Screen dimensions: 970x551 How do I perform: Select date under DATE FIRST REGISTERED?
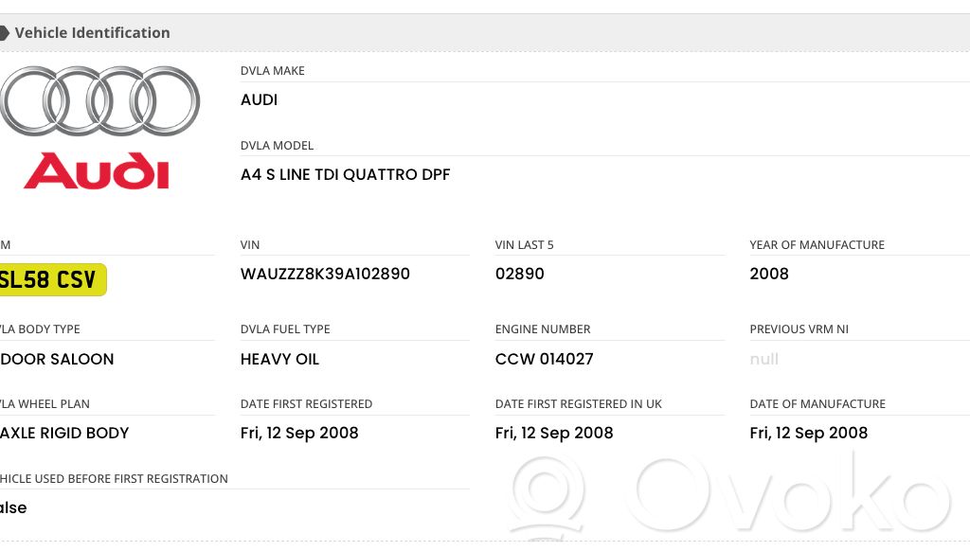299,434
